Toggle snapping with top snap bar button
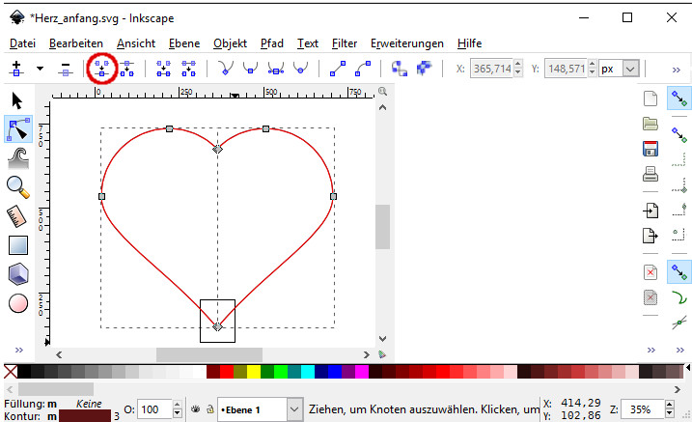The image size is (692, 422). [679, 98]
